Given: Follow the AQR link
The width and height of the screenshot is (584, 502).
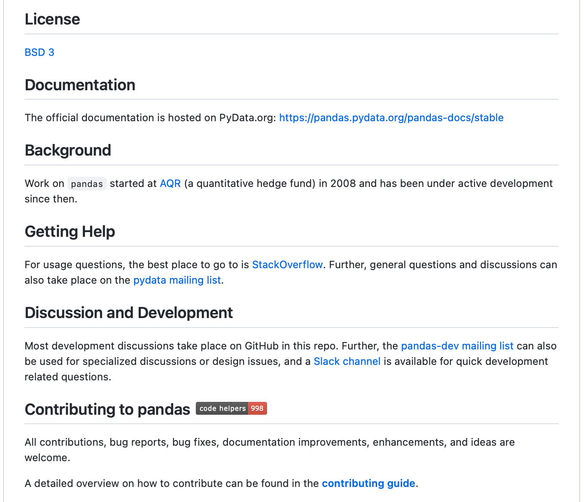Looking at the screenshot, I should (170, 184).
